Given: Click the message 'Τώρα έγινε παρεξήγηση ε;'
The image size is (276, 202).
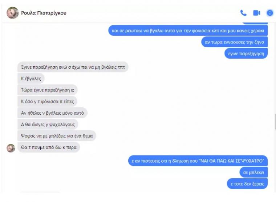Looking at the screenshot, I should click(x=48, y=90).
